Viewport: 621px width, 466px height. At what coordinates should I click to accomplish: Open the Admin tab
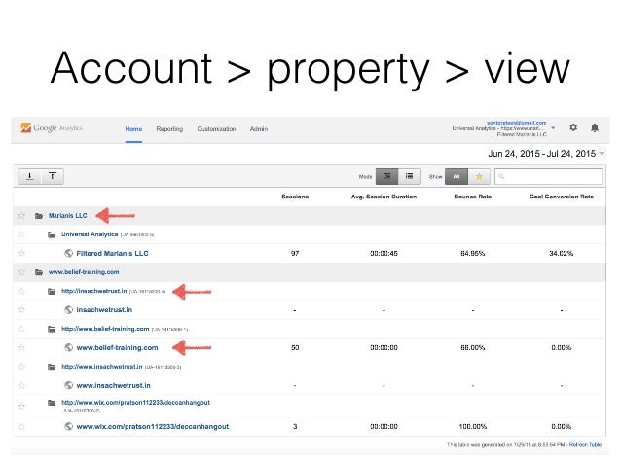(259, 129)
